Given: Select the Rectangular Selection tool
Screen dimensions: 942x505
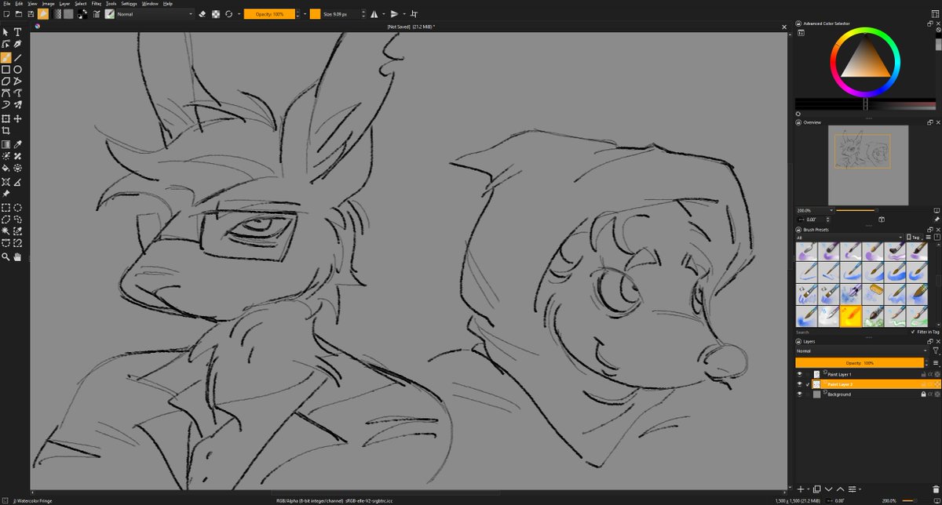Looking at the screenshot, I should click(5, 208).
